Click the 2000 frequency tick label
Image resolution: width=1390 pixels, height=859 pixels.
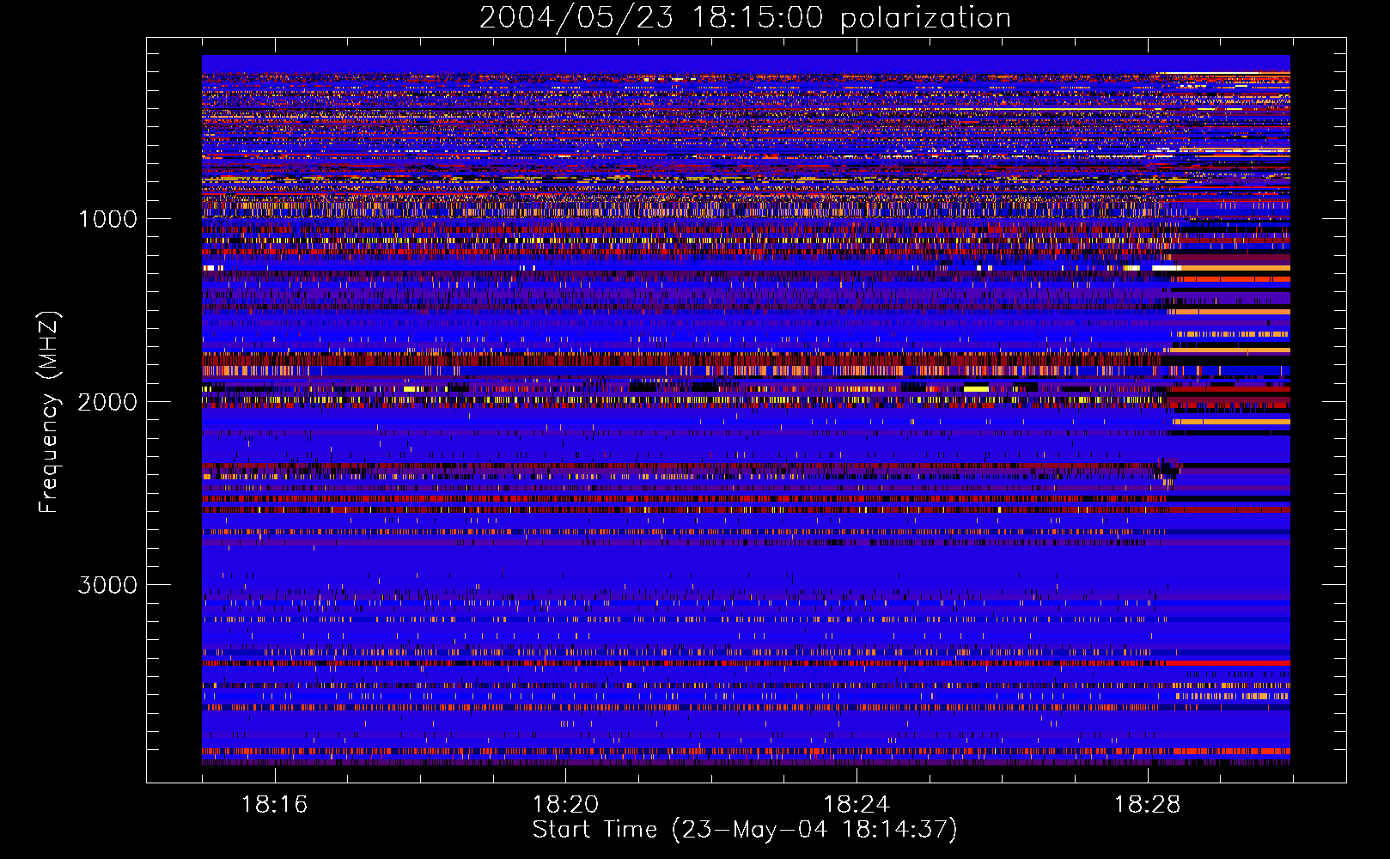point(107,402)
